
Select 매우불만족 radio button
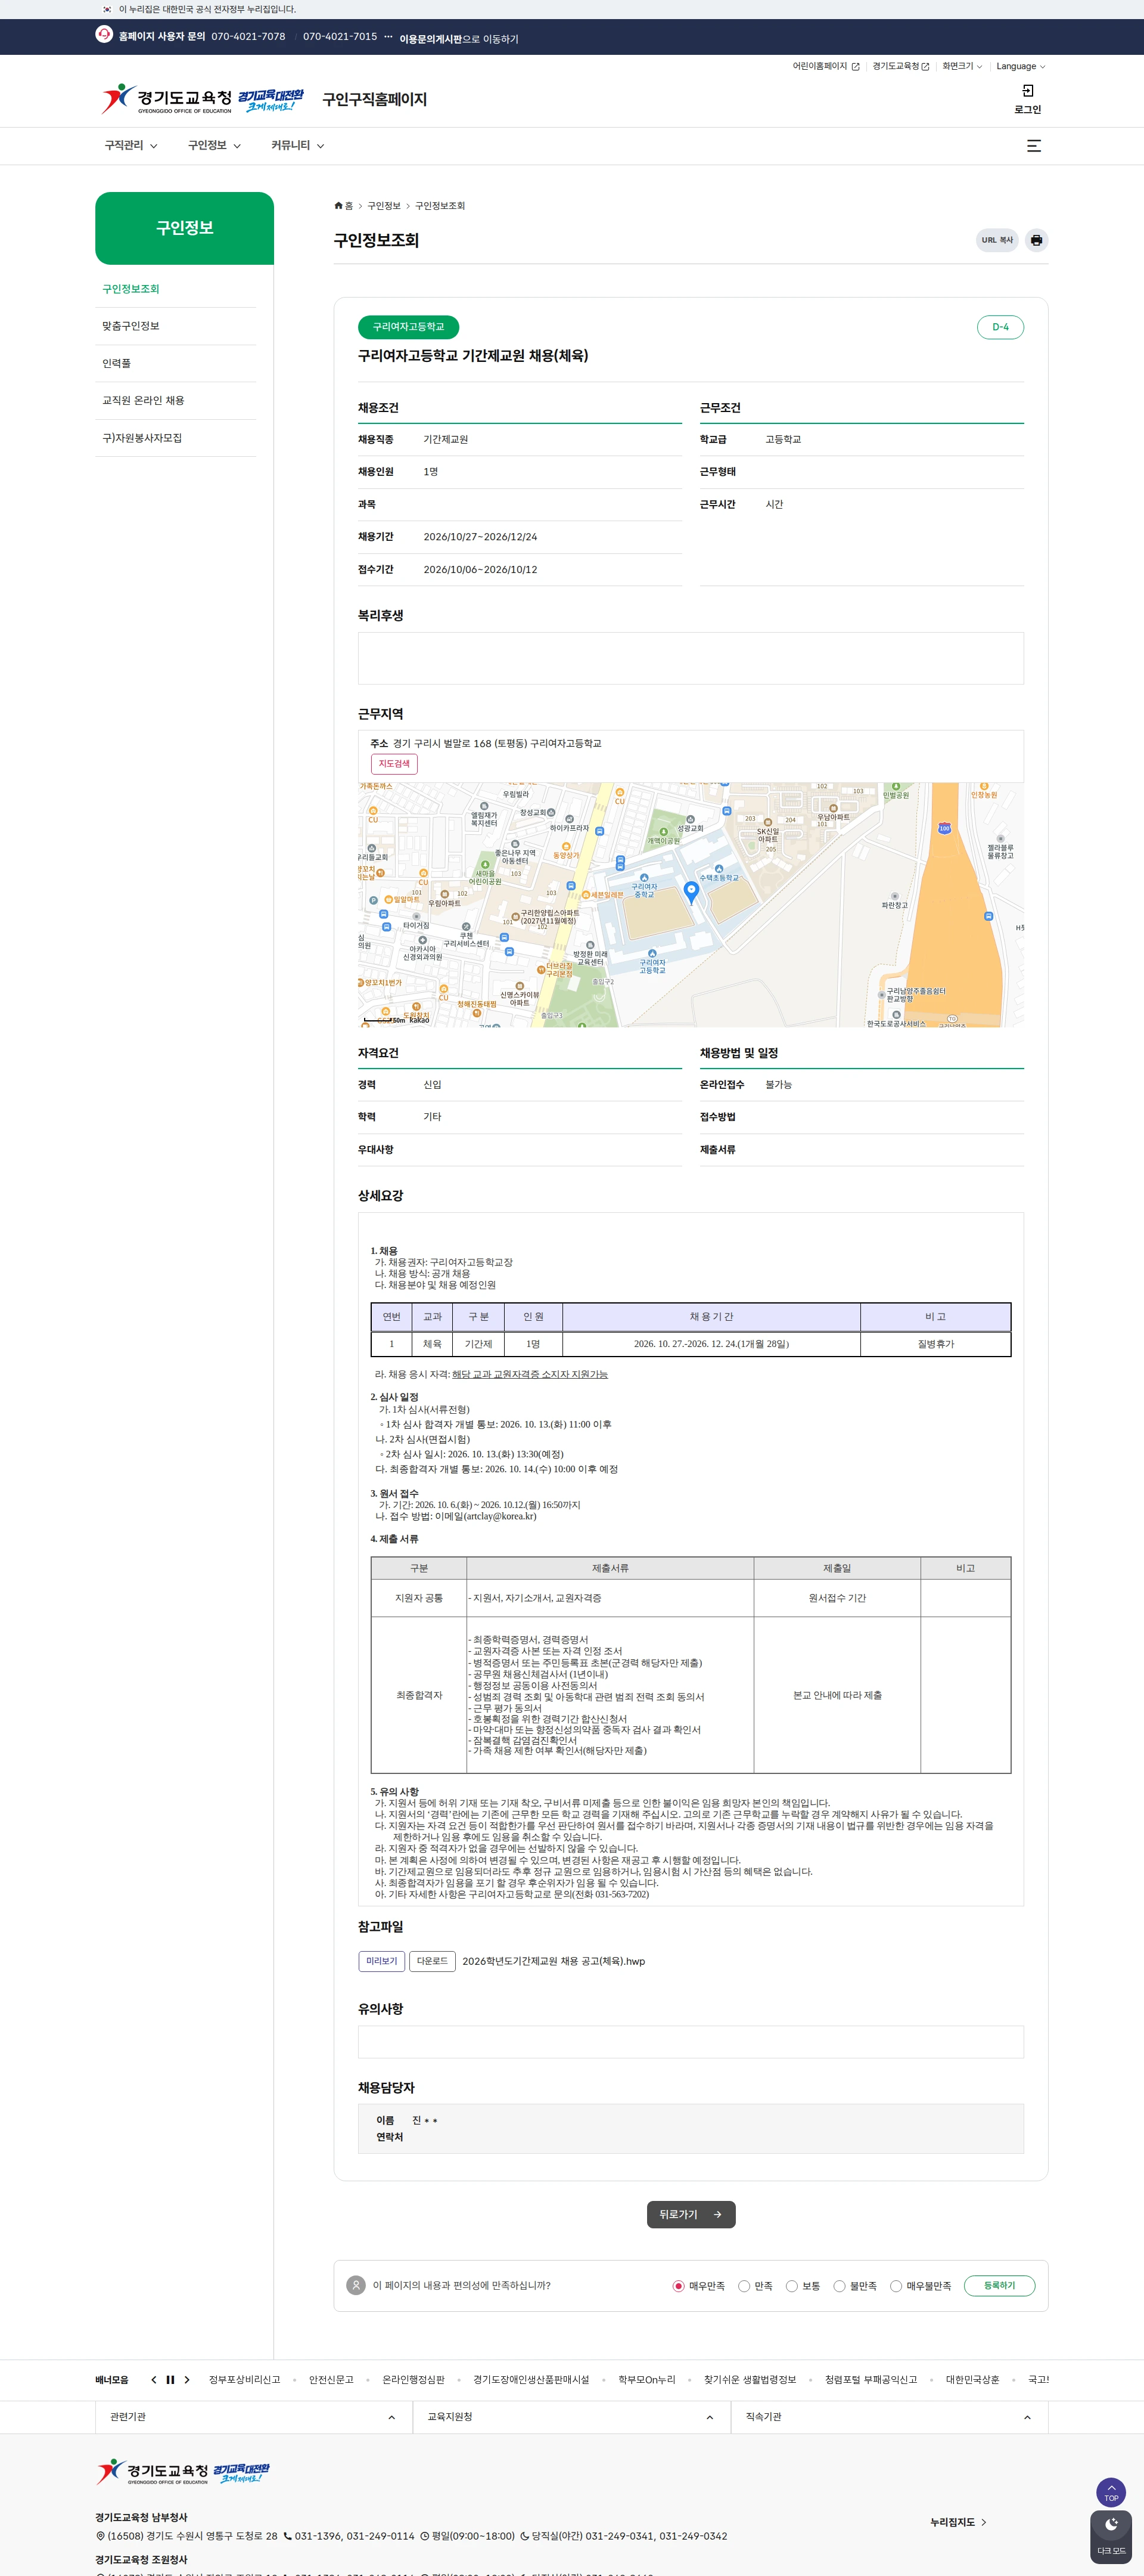pyautogui.click(x=896, y=2286)
